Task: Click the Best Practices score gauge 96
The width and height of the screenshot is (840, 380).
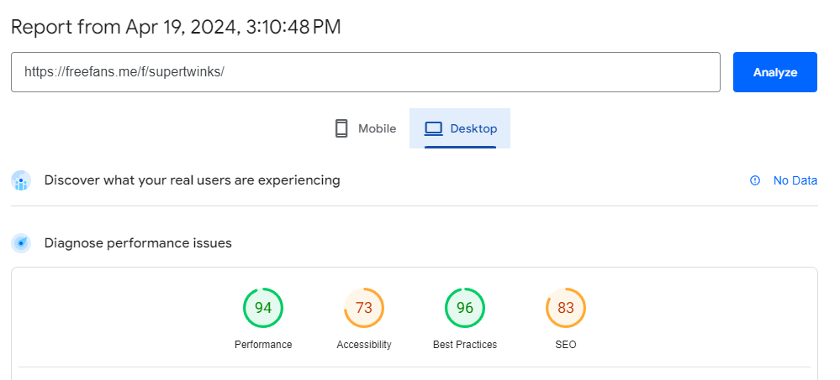Action: 464,308
